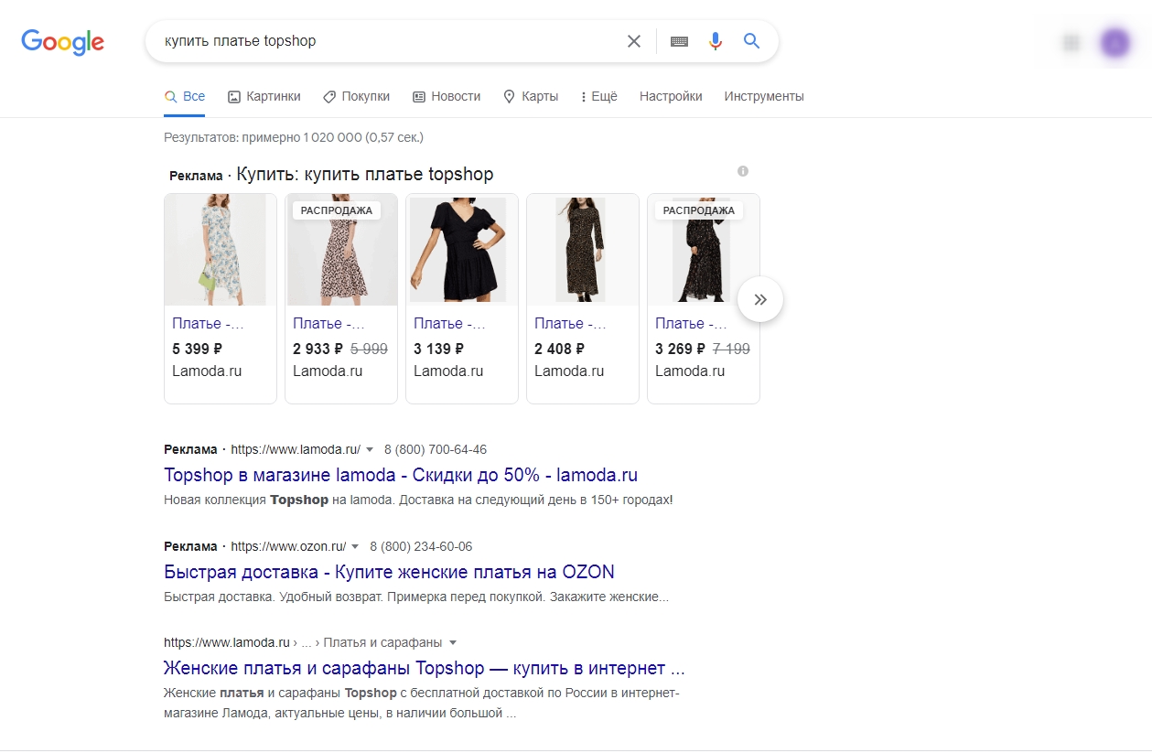
Task: Open Инструменты options
Action: tap(764, 96)
